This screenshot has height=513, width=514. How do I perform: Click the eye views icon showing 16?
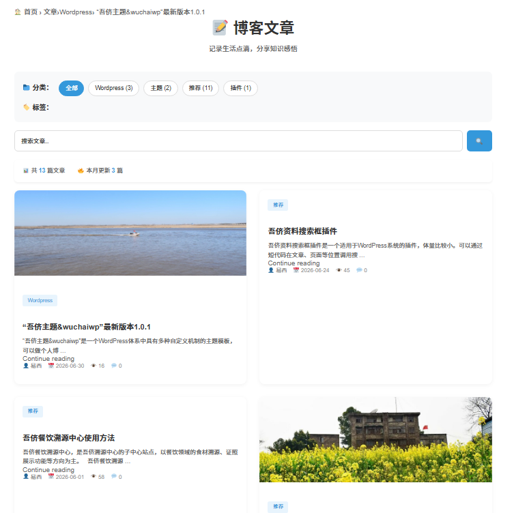tap(94, 366)
